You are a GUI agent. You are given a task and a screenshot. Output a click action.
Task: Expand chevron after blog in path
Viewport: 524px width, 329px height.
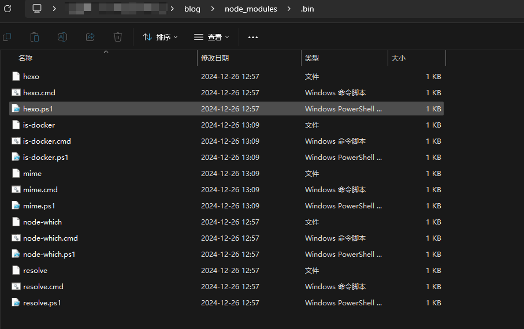click(213, 9)
